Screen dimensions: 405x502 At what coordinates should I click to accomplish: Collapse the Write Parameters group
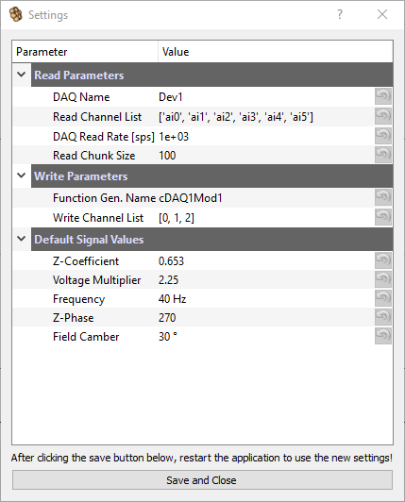tap(22, 176)
